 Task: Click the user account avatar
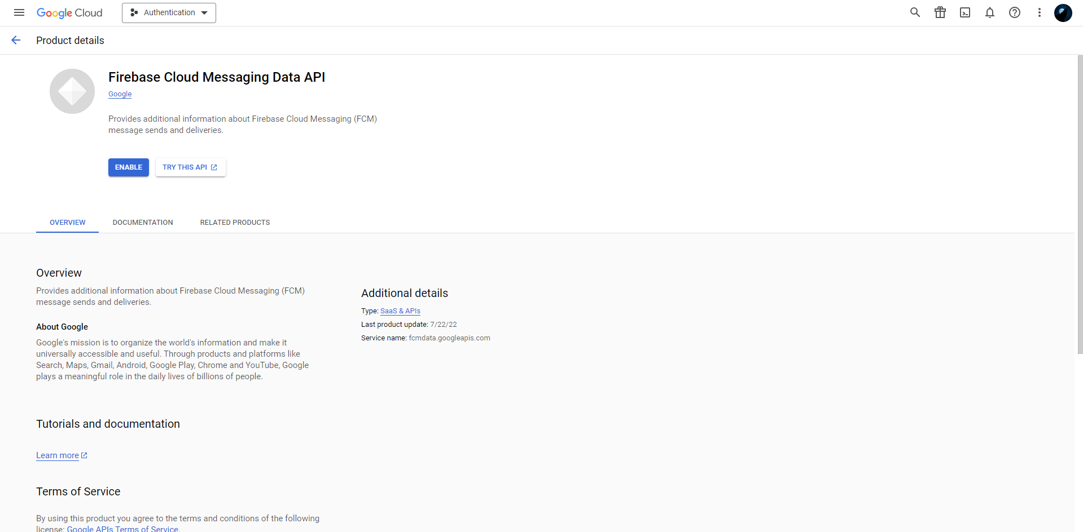[1063, 12]
